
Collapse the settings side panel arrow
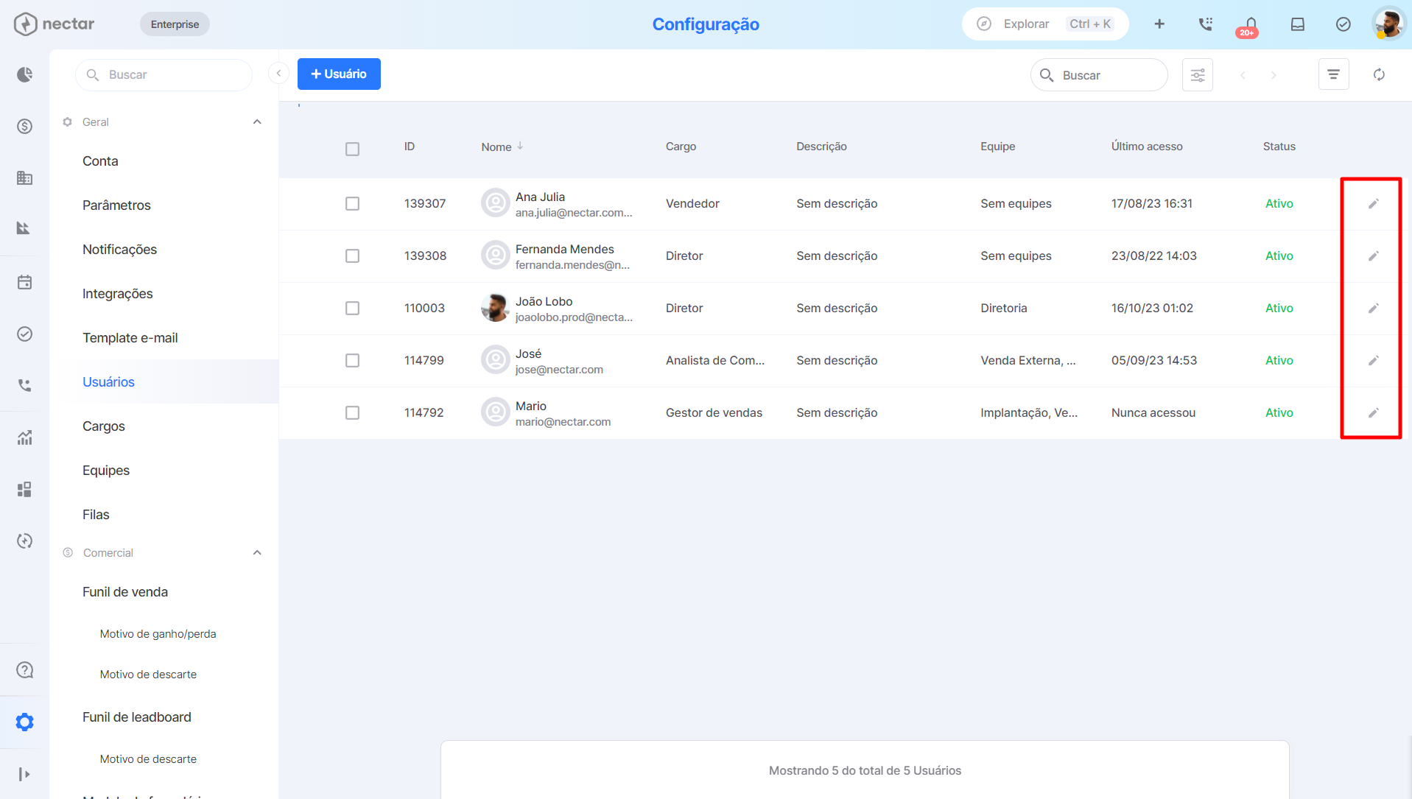pos(278,73)
